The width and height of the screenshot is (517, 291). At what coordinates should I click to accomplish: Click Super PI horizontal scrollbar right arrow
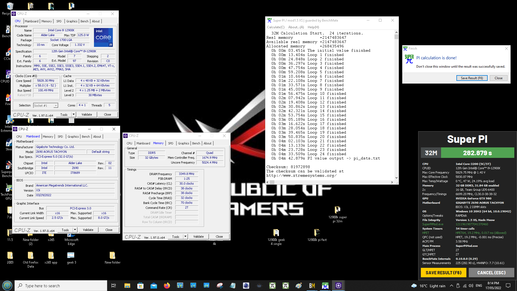(x=392, y=182)
